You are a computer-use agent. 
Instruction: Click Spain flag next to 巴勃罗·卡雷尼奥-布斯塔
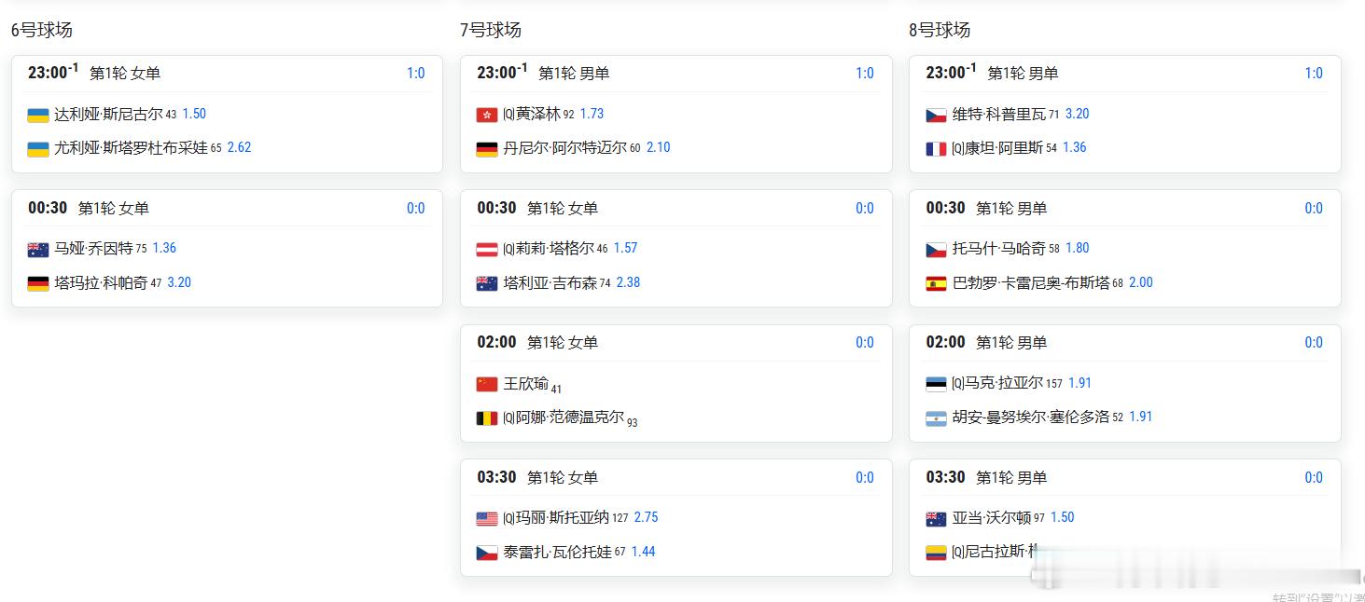936,283
